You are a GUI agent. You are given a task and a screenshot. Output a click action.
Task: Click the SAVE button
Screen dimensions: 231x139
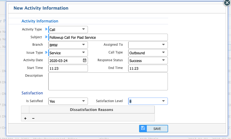point(157,129)
